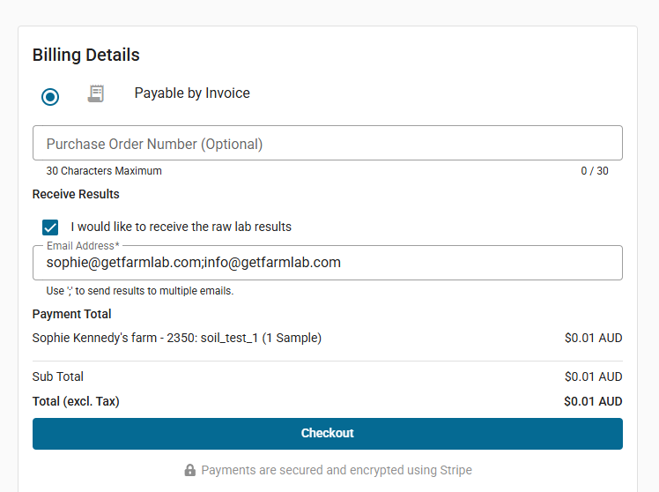Click the Total (excl. Tax) label

point(76,401)
